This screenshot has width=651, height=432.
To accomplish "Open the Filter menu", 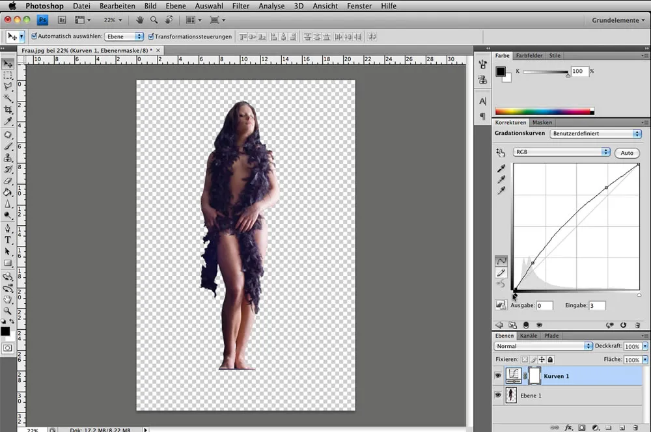I will click(x=240, y=6).
